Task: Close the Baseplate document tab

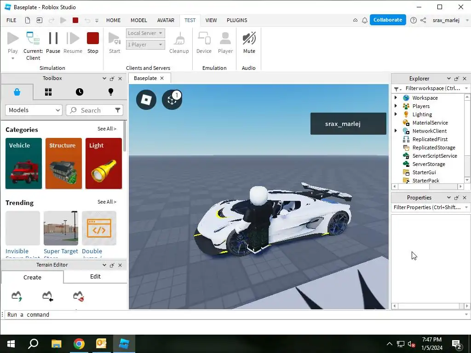Action: pos(162,78)
